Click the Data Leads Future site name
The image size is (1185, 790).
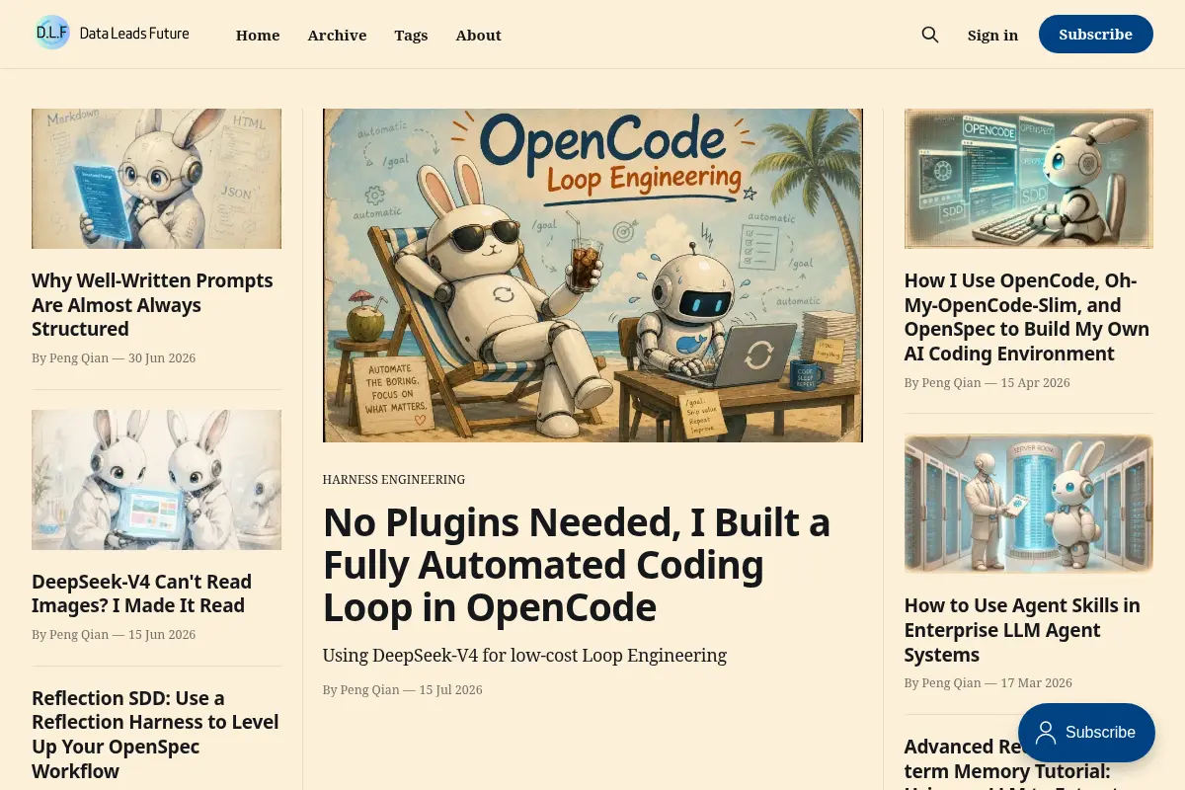click(x=134, y=34)
